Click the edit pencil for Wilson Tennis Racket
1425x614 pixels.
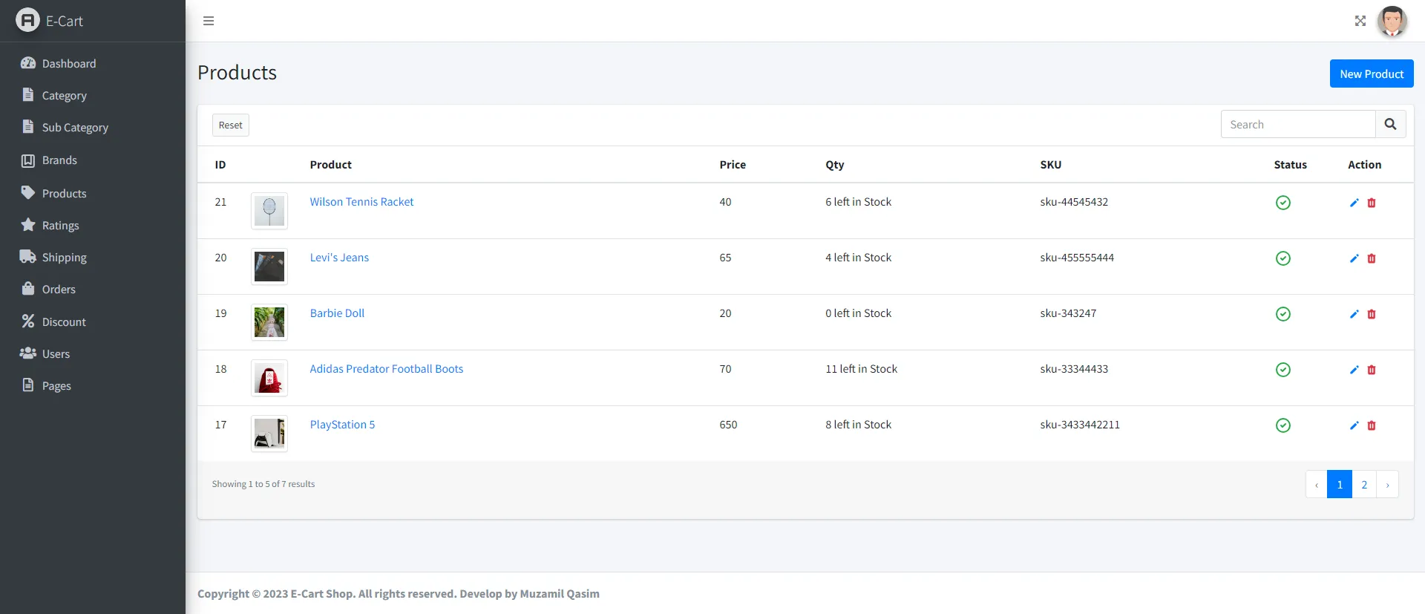tap(1354, 203)
